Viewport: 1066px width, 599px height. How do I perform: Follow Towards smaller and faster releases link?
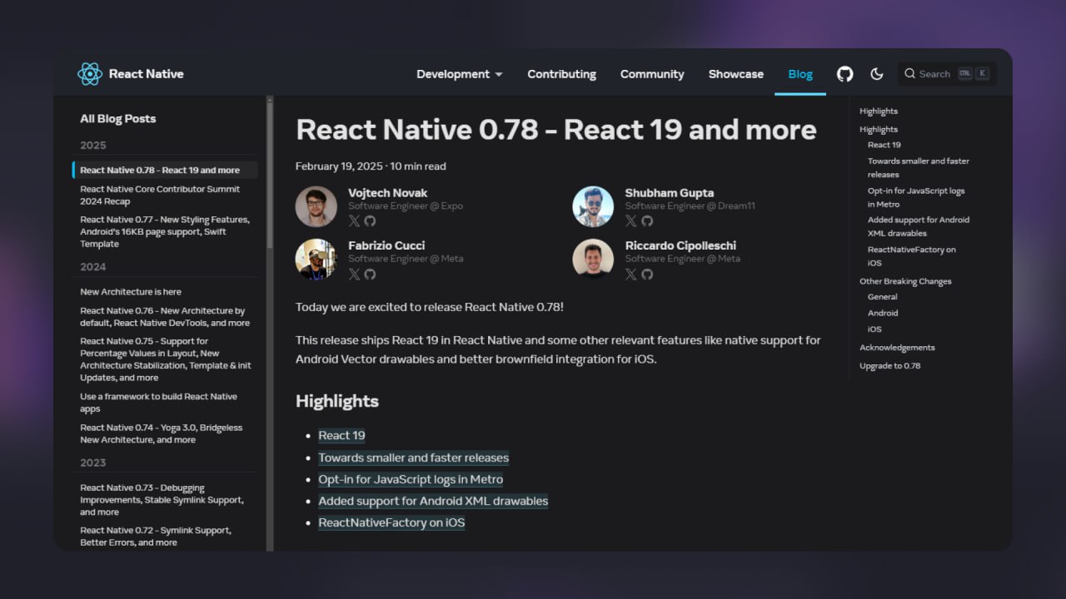tap(413, 458)
